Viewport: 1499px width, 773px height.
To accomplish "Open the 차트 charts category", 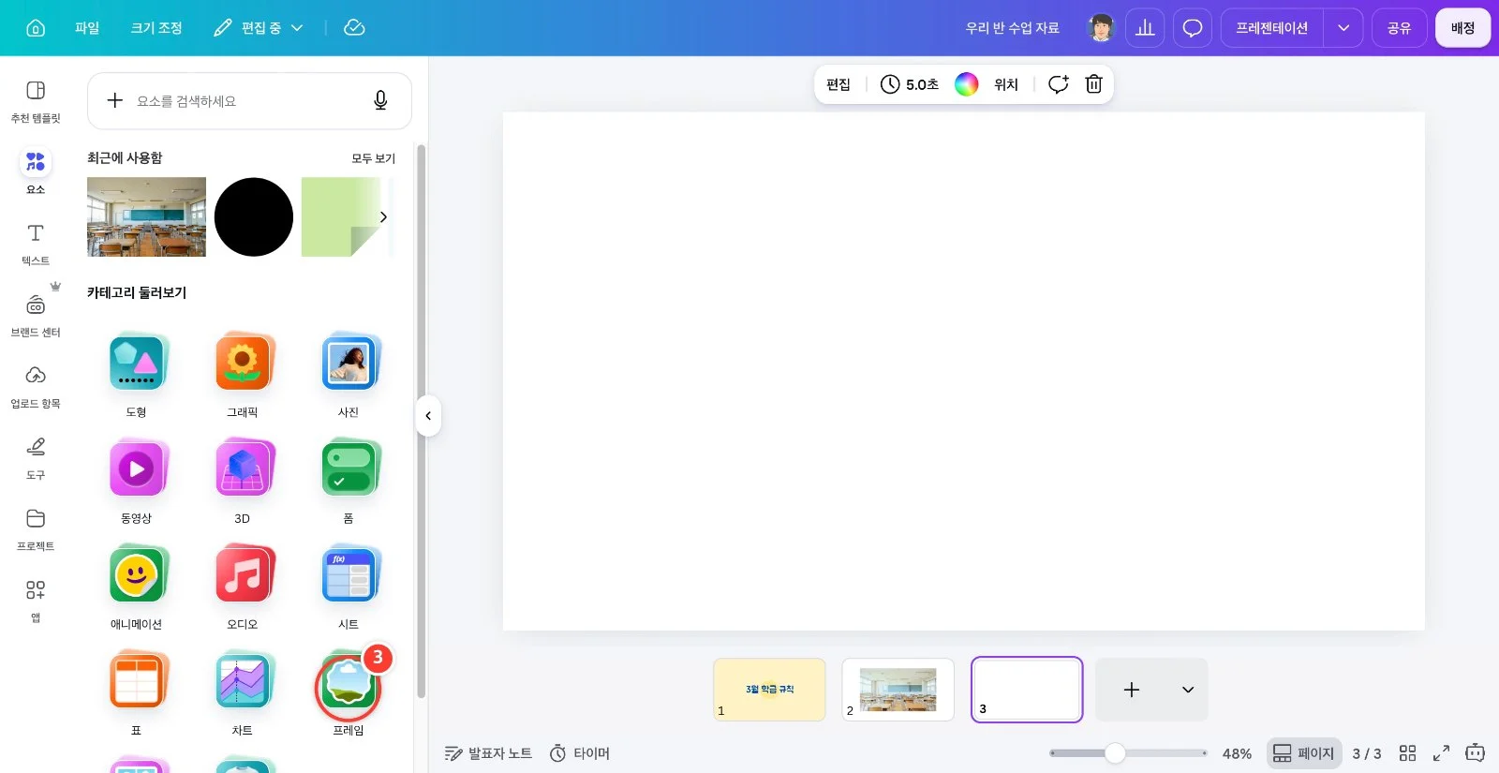I will click(x=243, y=692).
